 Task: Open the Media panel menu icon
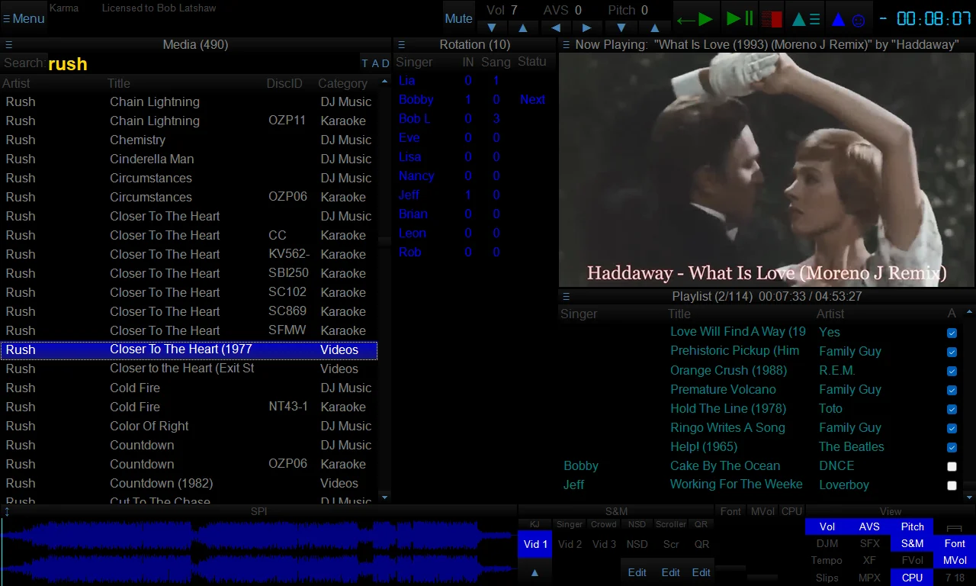(8, 45)
